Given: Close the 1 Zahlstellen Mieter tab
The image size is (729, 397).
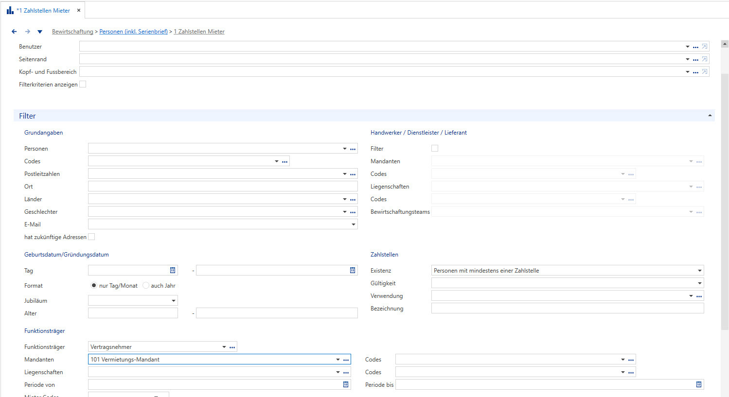Looking at the screenshot, I should [x=79, y=10].
